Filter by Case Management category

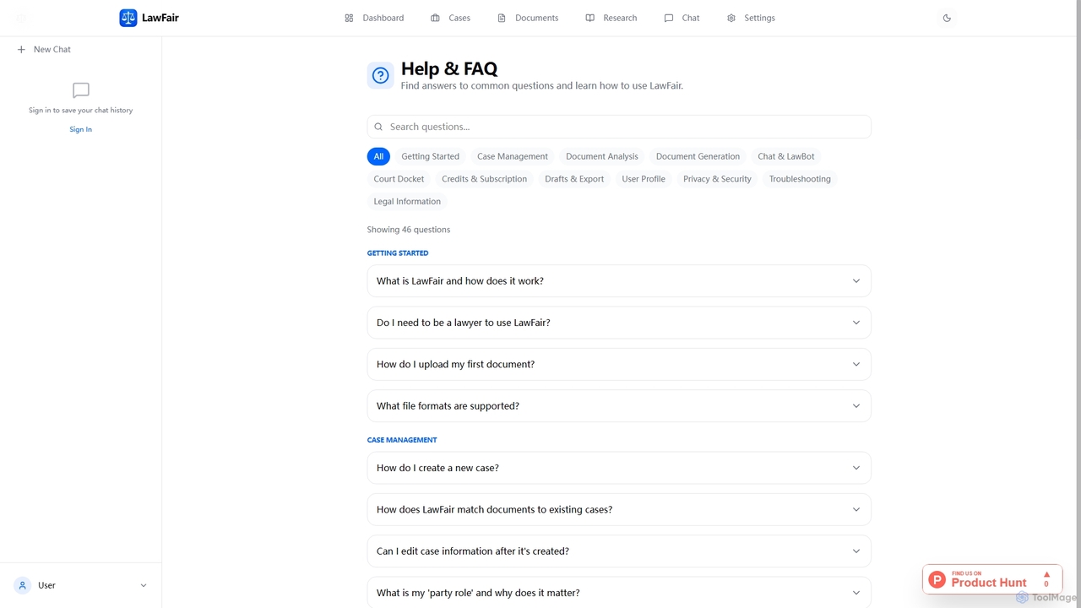coord(513,156)
